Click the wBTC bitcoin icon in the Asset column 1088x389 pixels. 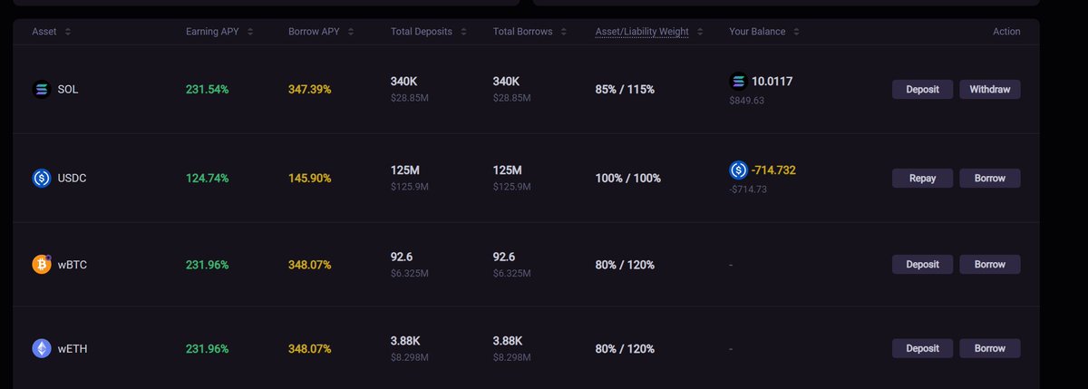pyautogui.click(x=42, y=265)
